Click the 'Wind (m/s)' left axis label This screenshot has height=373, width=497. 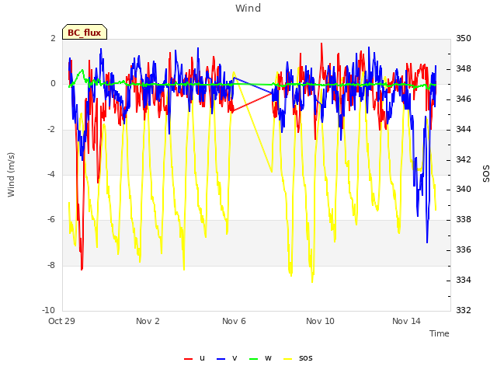(11, 175)
